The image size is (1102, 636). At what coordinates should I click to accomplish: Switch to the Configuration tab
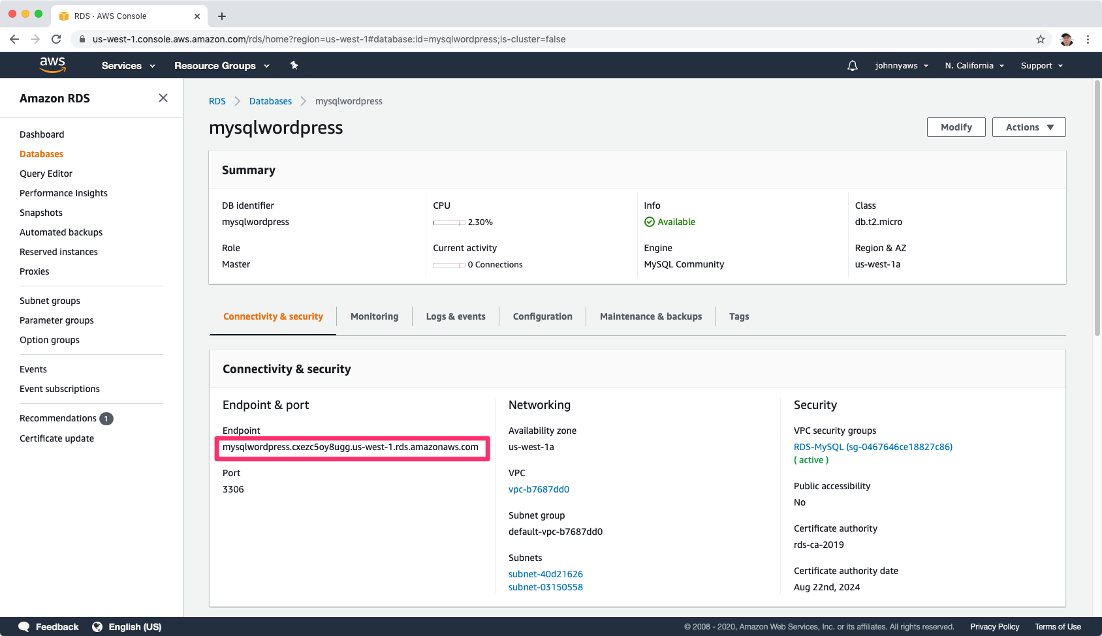[543, 316]
